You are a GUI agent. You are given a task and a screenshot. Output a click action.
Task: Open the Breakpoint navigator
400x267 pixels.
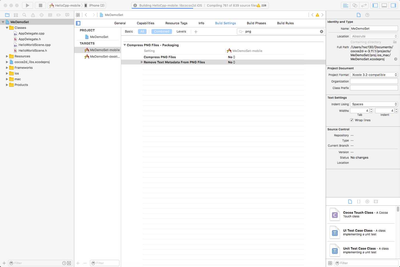click(59, 15)
